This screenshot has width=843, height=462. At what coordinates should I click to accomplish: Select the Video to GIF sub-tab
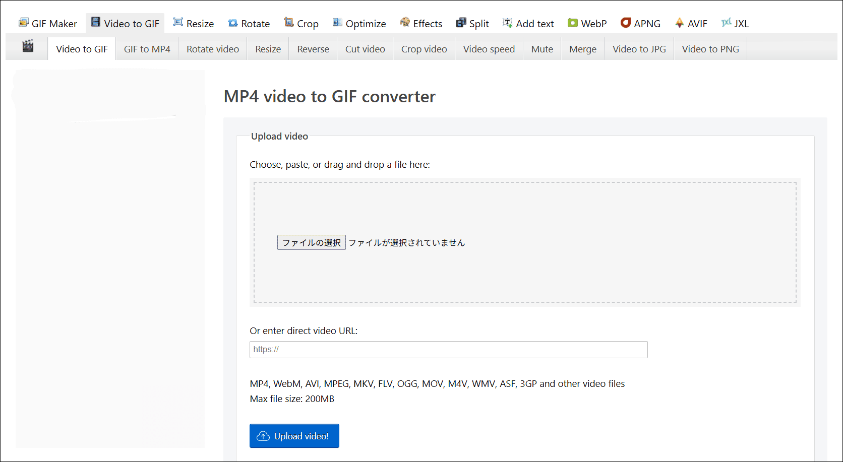point(82,49)
